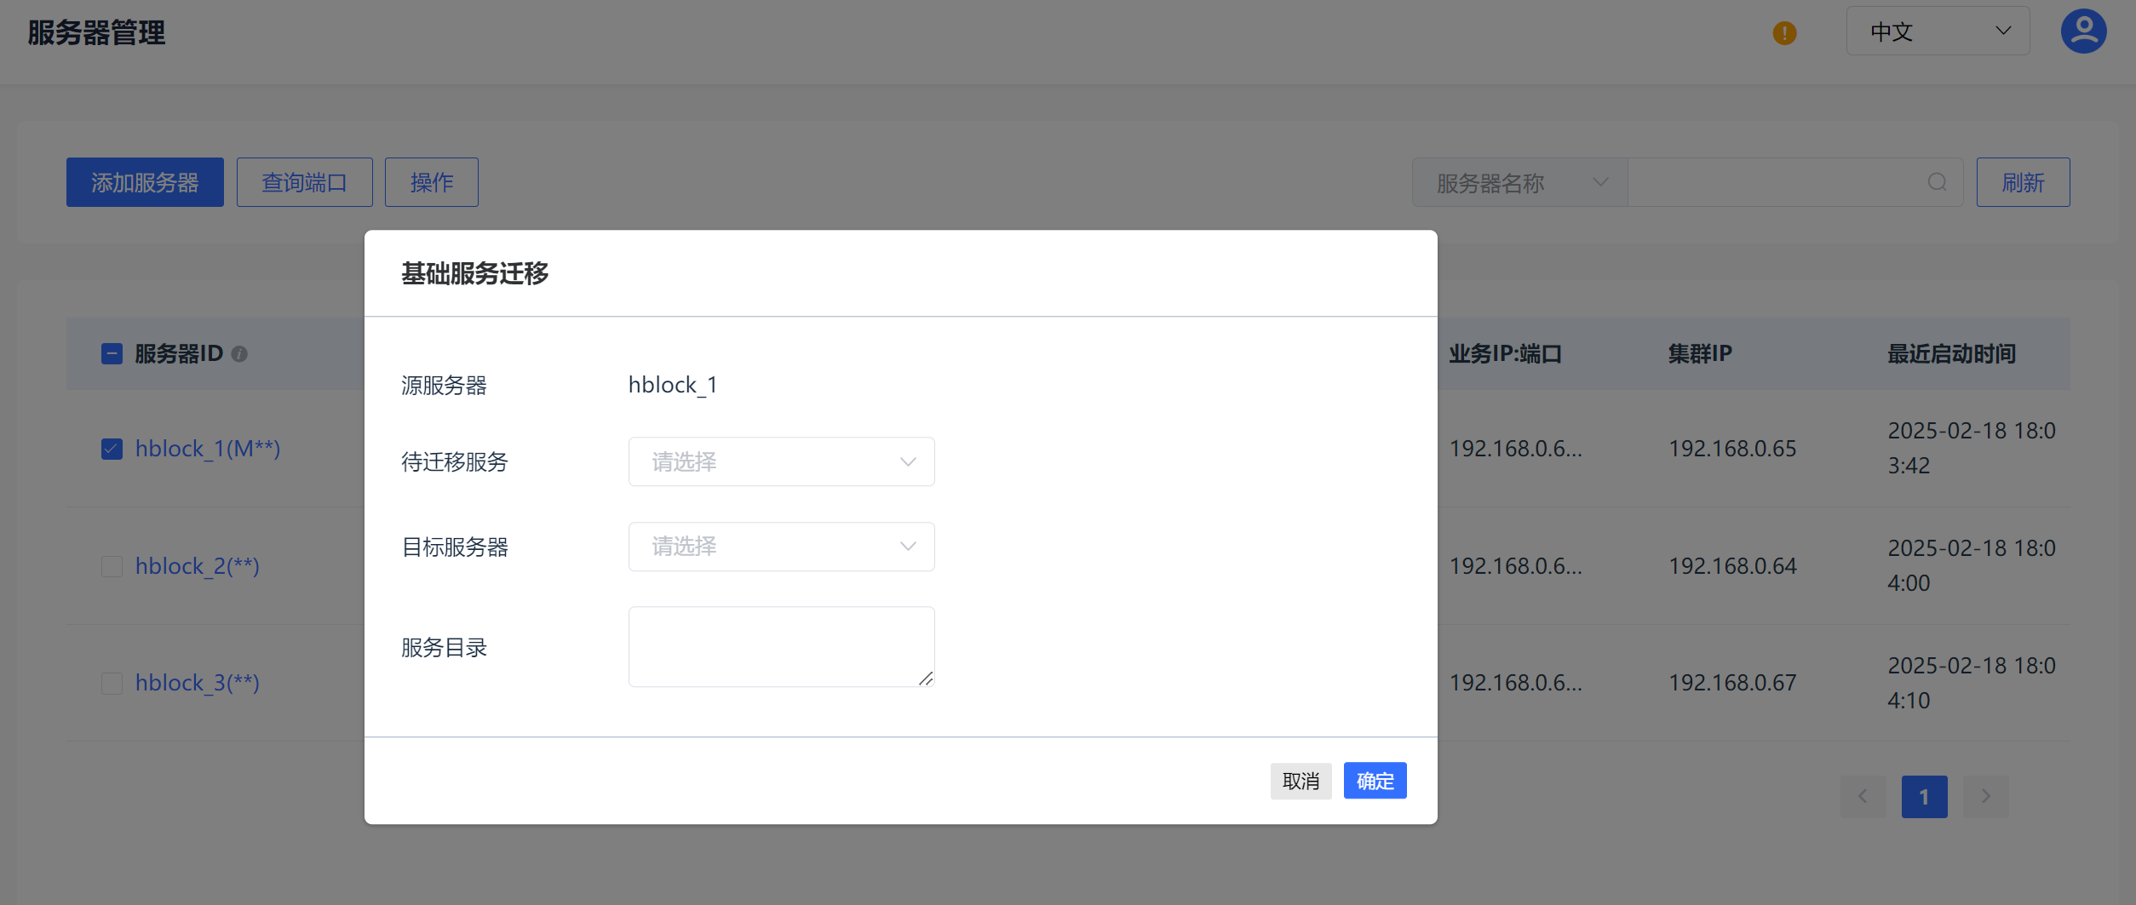Viewport: 2136px width, 905px height.
Task: Select page 1 in pagination
Action: 1924,797
